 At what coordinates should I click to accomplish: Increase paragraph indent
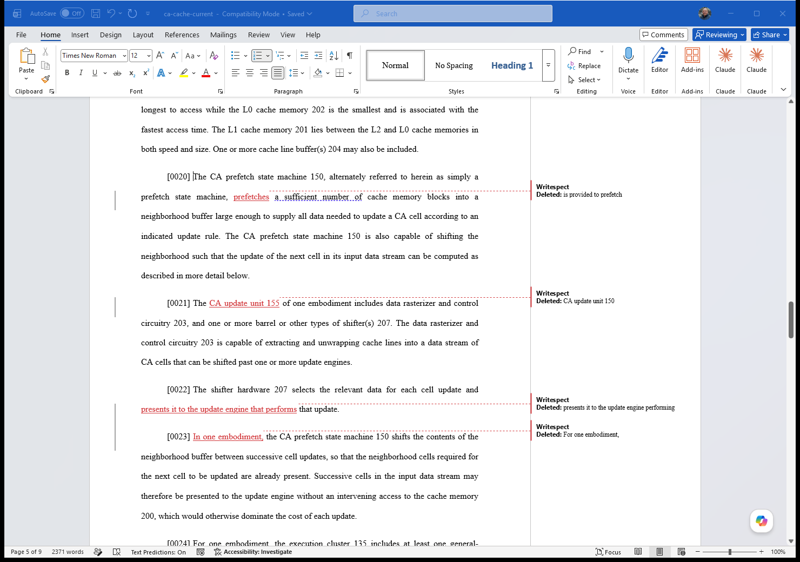pyautogui.click(x=318, y=55)
